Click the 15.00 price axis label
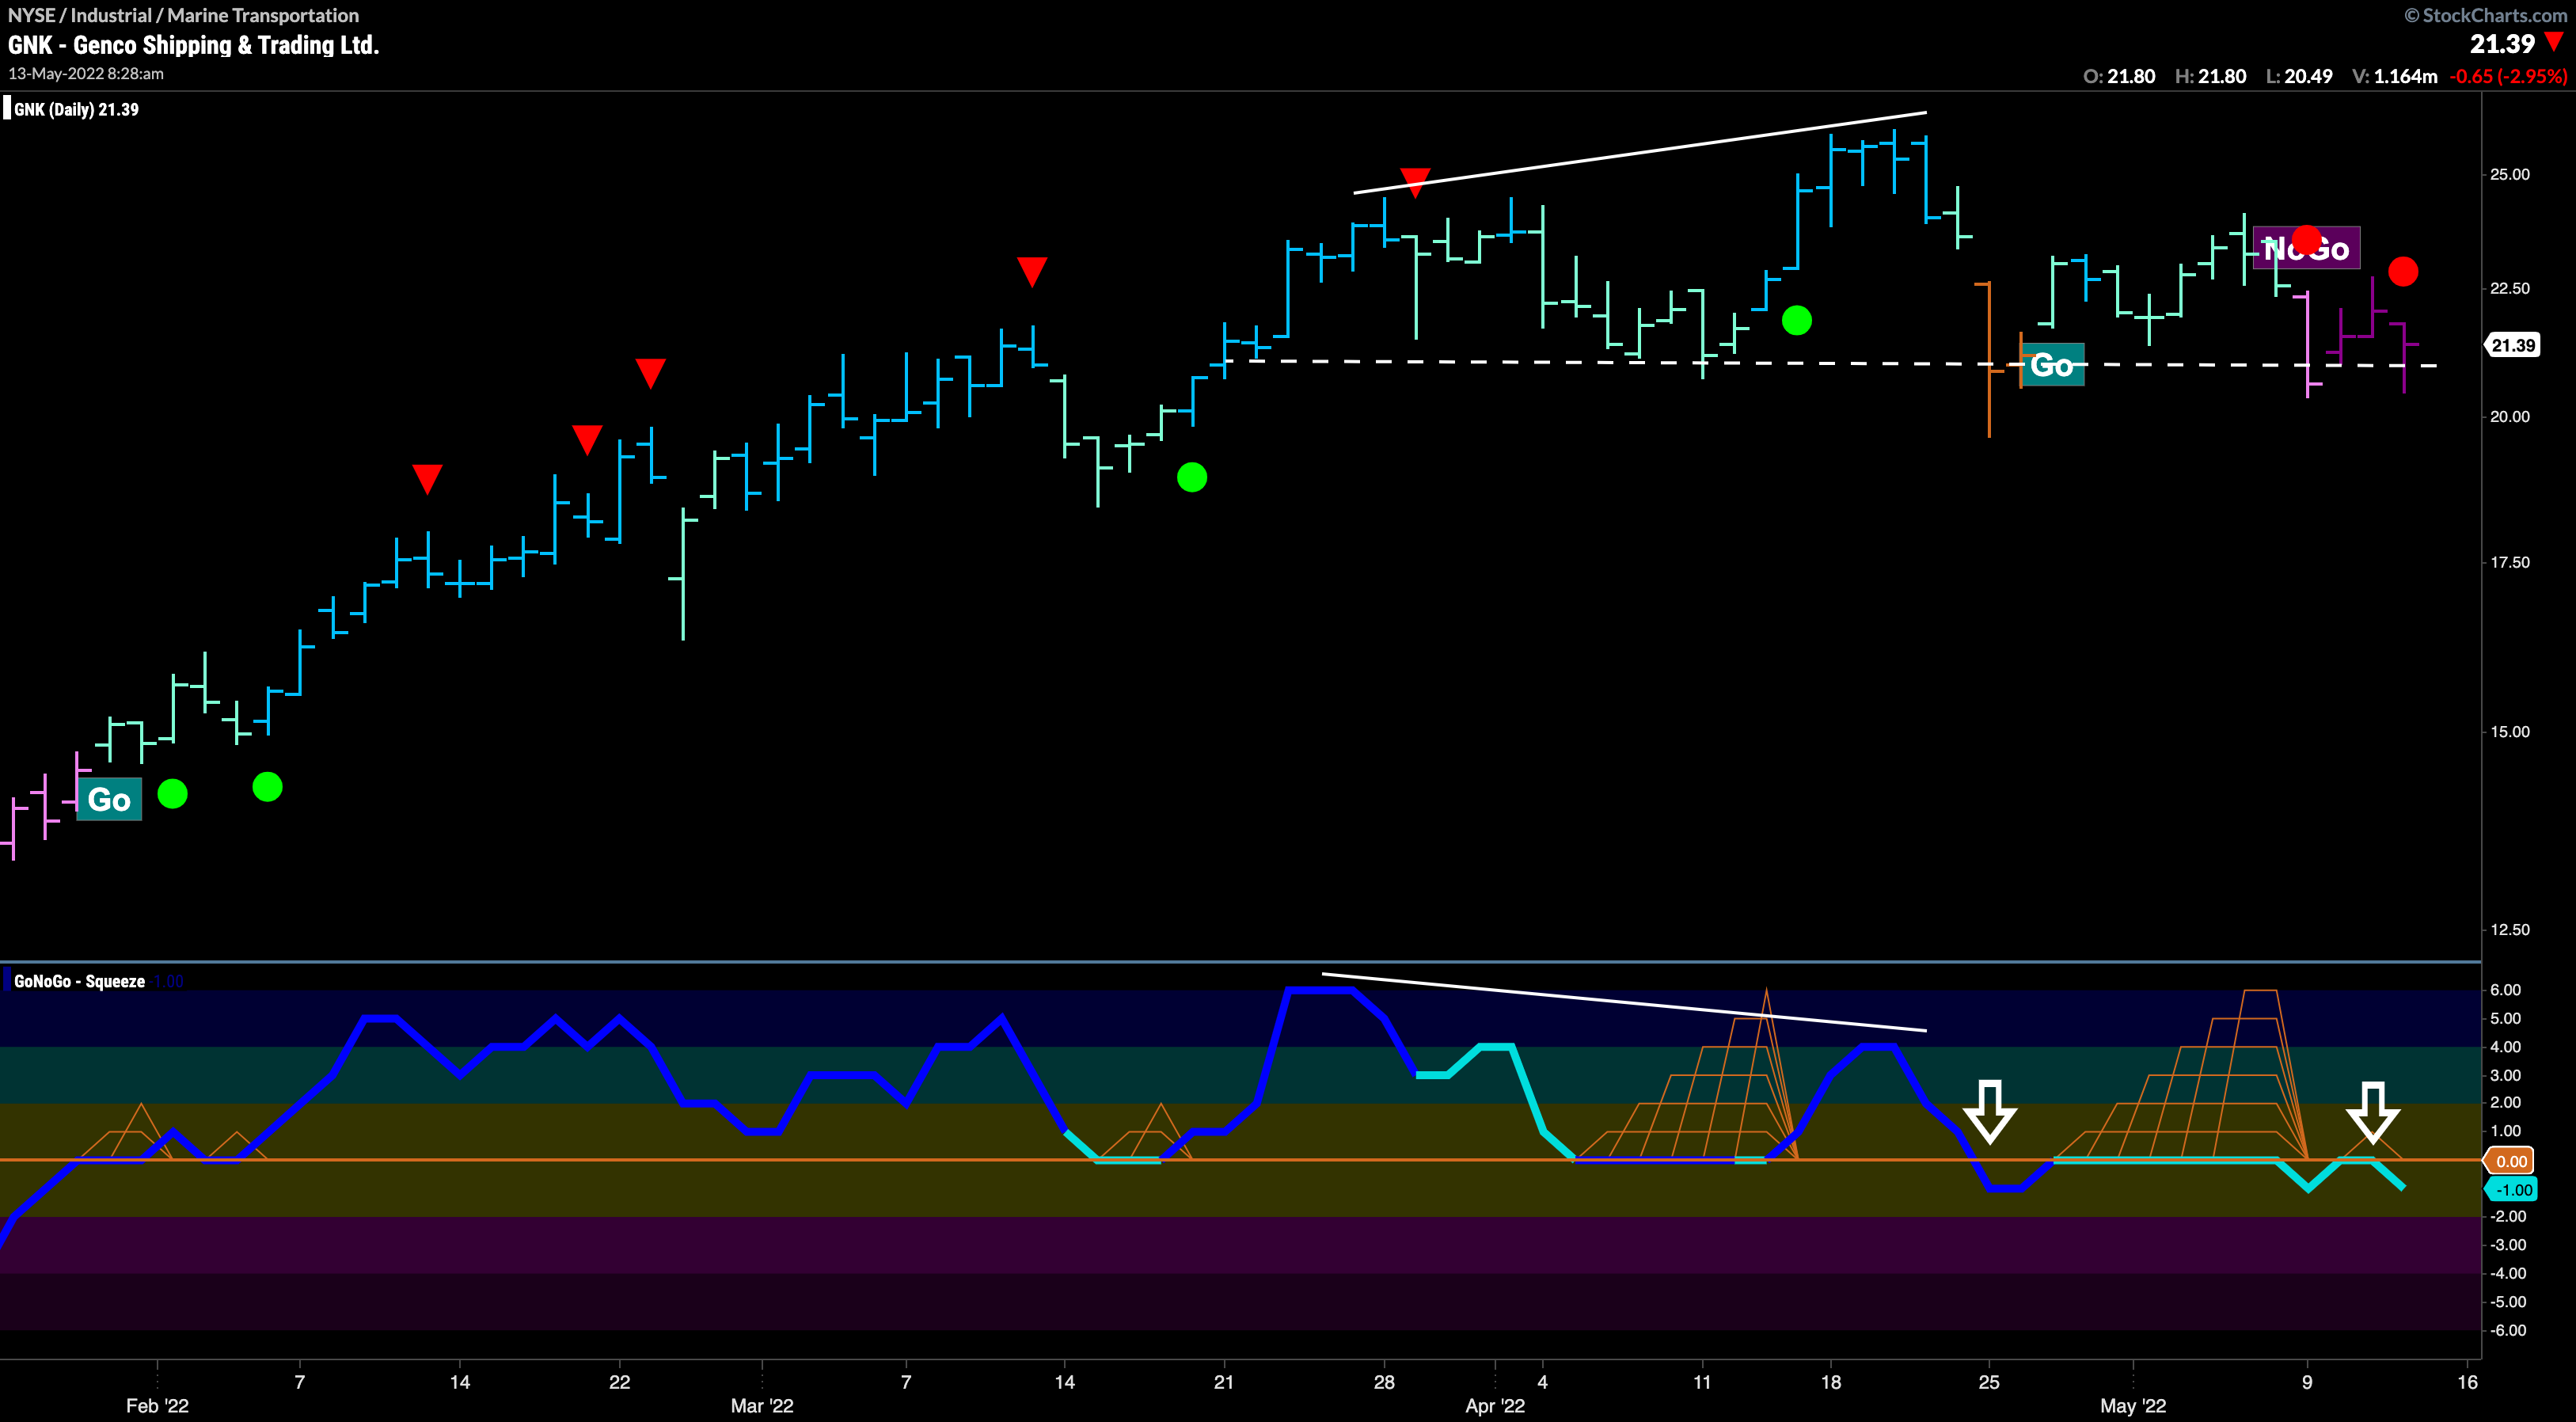2576x1422 pixels. tap(2509, 731)
